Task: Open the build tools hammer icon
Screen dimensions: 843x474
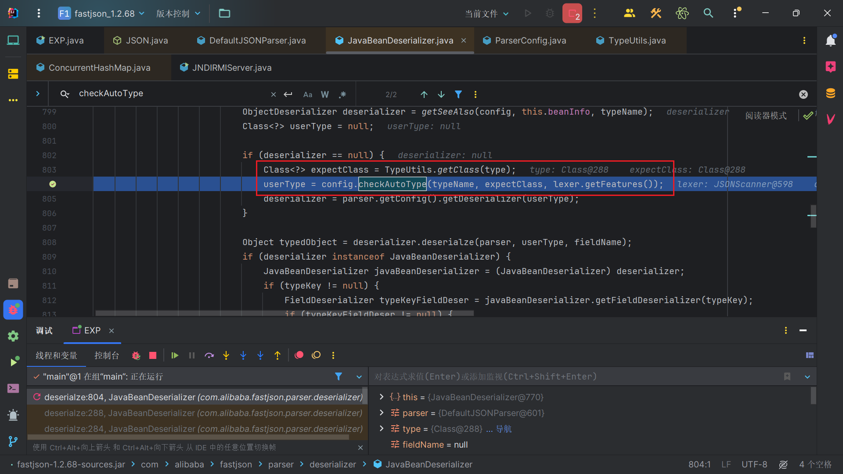Action: (x=656, y=13)
